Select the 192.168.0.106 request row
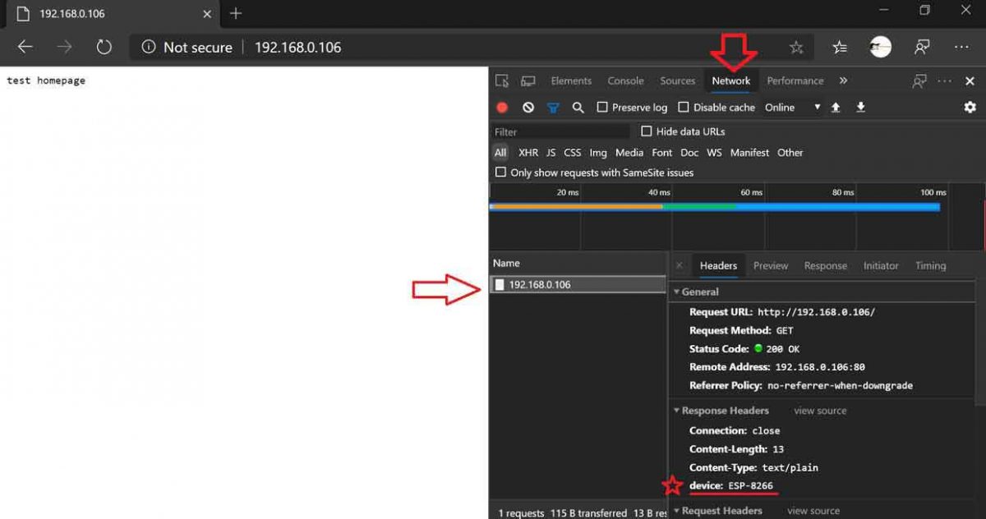The image size is (986, 519). pyautogui.click(x=578, y=285)
